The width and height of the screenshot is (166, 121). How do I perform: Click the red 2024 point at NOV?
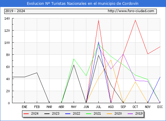tap(148, 54)
